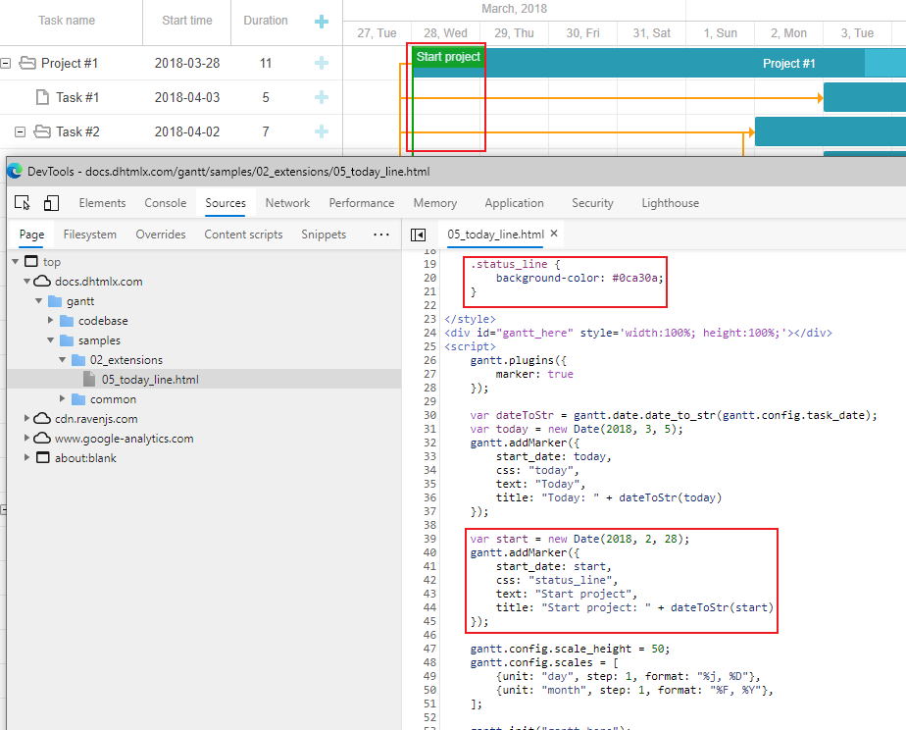This screenshot has height=730, width=906.
Task: Click the inspect element picker icon
Action: [x=22, y=203]
